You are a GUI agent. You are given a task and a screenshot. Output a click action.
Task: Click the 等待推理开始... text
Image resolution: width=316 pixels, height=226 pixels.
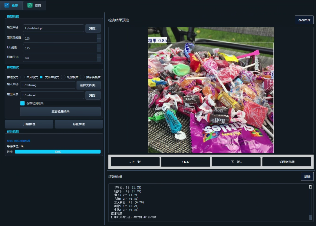click(16, 146)
